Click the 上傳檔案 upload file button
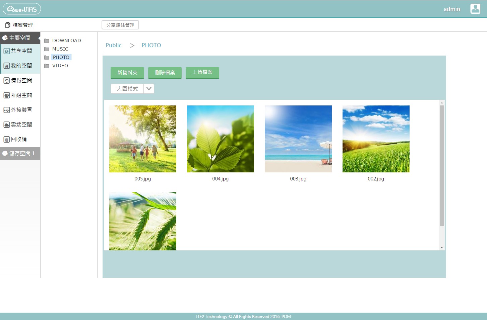This screenshot has height=320, width=487. (202, 73)
